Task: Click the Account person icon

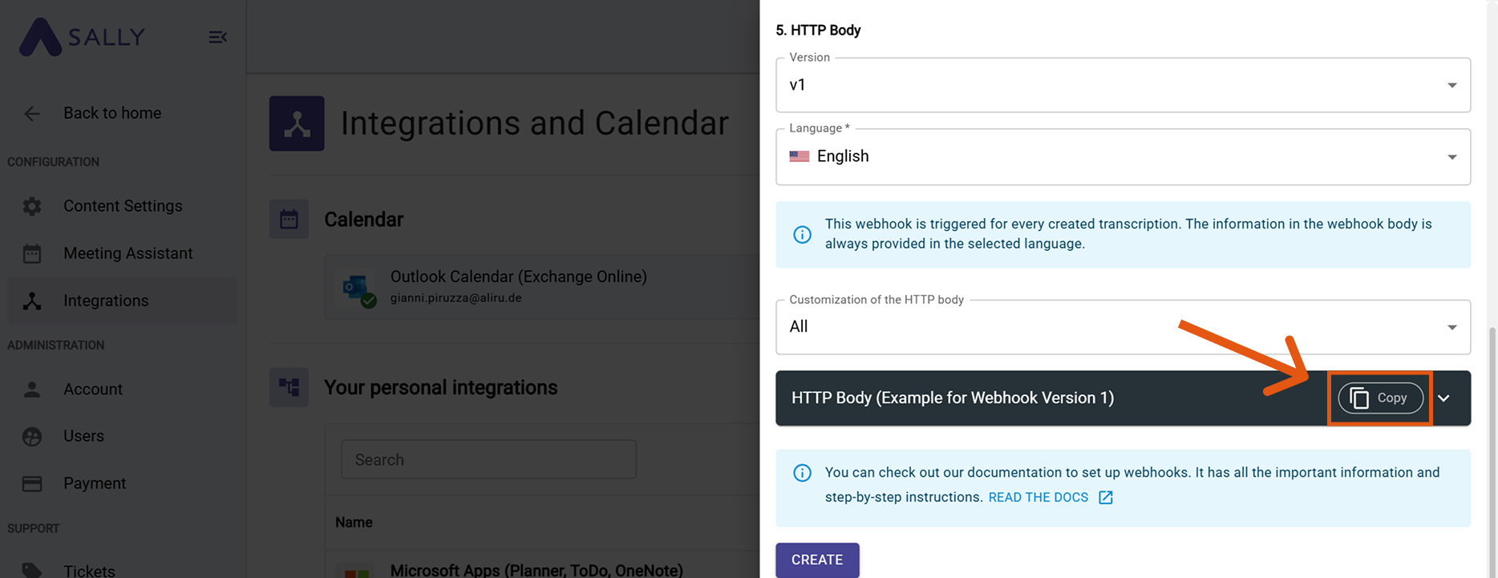Action: [32, 390]
